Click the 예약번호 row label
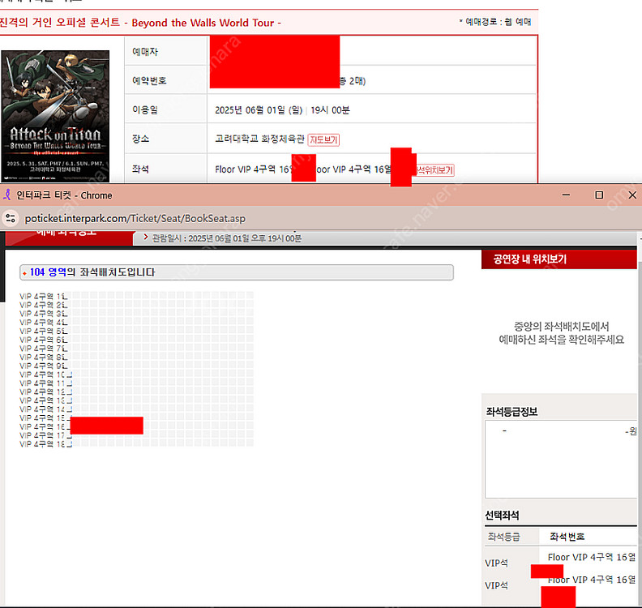Screen dimensions: 642x608 (x=149, y=80)
